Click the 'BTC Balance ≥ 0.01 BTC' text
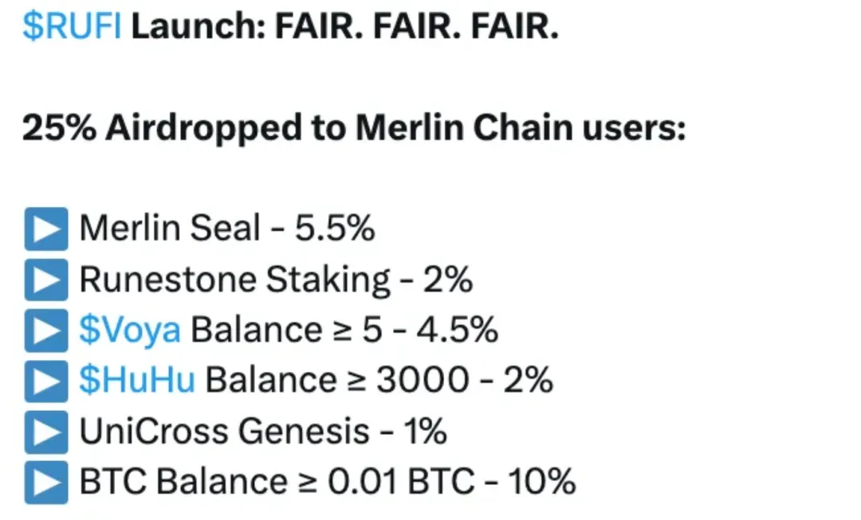Image resolution: width=861 pixels, height=520 pixels. pos(277,482)
